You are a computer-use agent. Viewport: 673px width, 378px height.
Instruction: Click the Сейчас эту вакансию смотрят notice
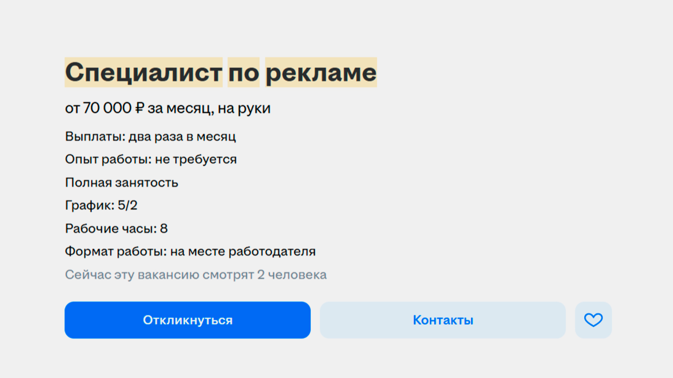click(195, 275)
